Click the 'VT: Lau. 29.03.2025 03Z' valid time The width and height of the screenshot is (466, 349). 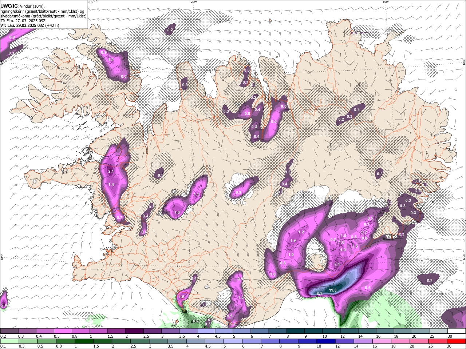point(23,25)
